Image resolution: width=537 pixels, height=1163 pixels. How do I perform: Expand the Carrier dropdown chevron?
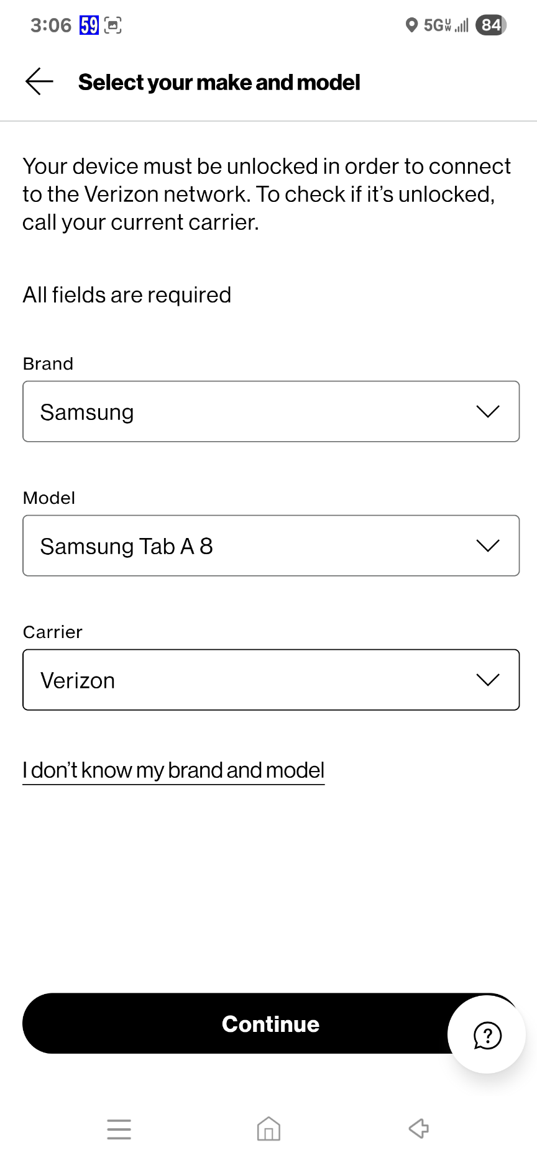coord(488,680)
